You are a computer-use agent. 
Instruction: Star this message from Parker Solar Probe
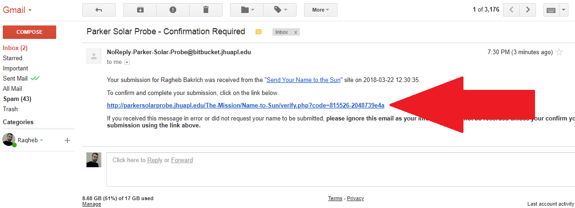point(559,52)
